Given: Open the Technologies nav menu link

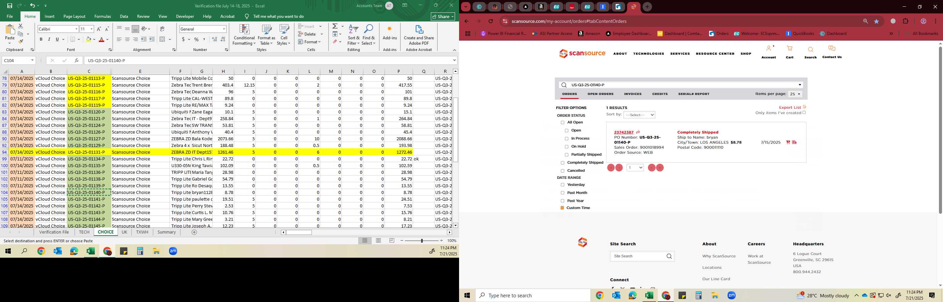Looking at the screenshot, I should pos(648,54).
